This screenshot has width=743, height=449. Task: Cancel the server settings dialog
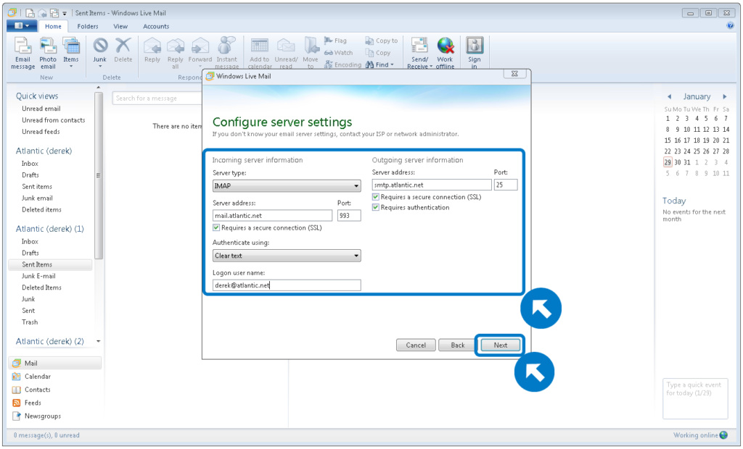[416, 345]
